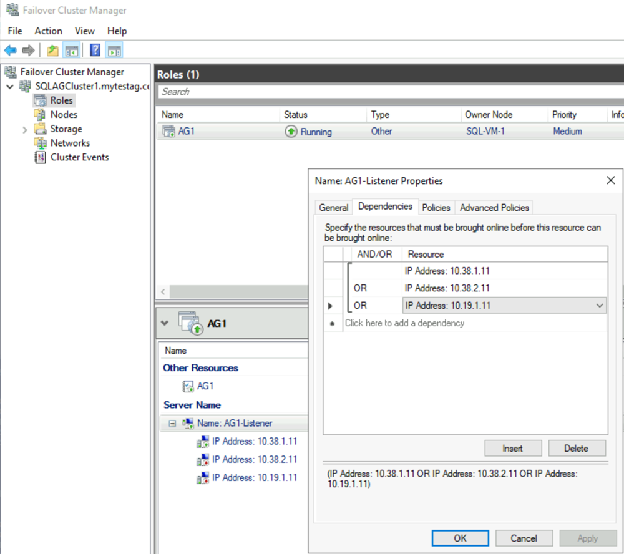Toggle Show/Hide Action Pane toolbar icon

pos(114,51)
